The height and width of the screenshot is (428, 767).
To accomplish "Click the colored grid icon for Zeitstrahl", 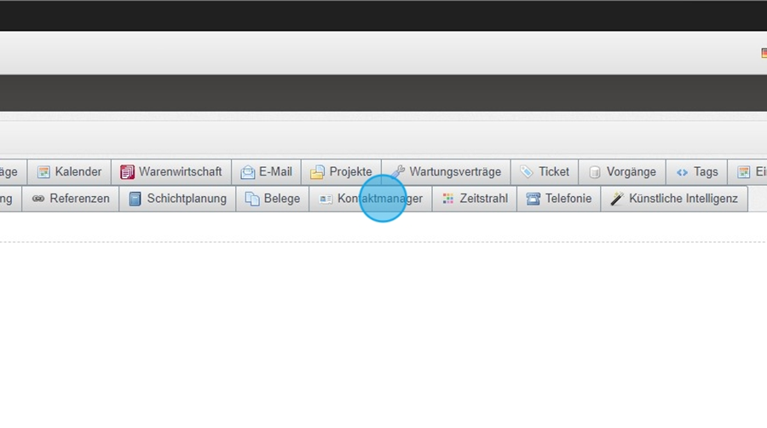I will (448, 199).
